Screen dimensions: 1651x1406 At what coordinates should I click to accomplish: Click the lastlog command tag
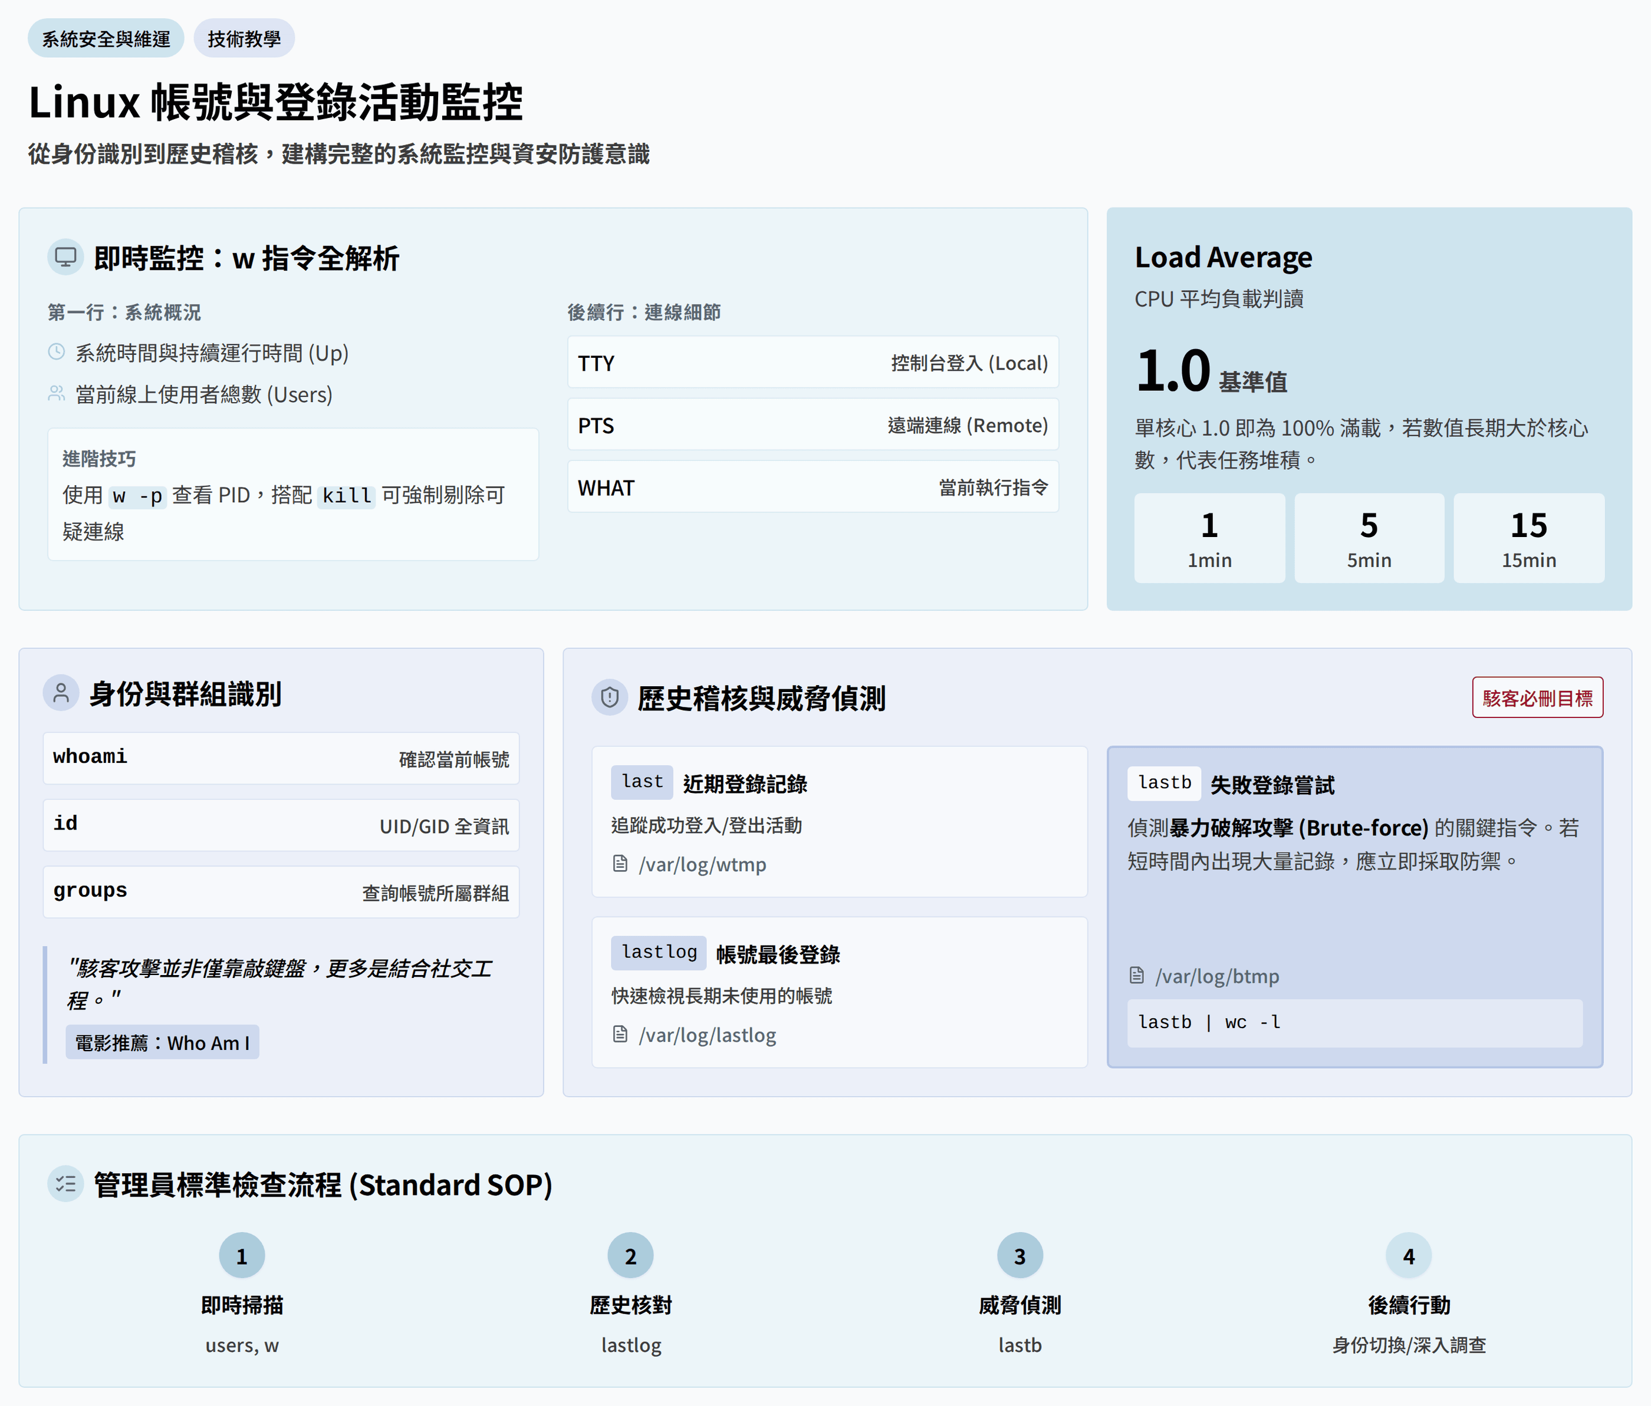[659, 953]
